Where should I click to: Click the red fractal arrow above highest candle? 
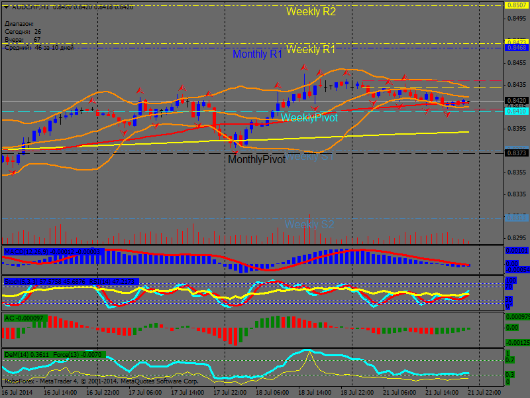click(304, 68)
